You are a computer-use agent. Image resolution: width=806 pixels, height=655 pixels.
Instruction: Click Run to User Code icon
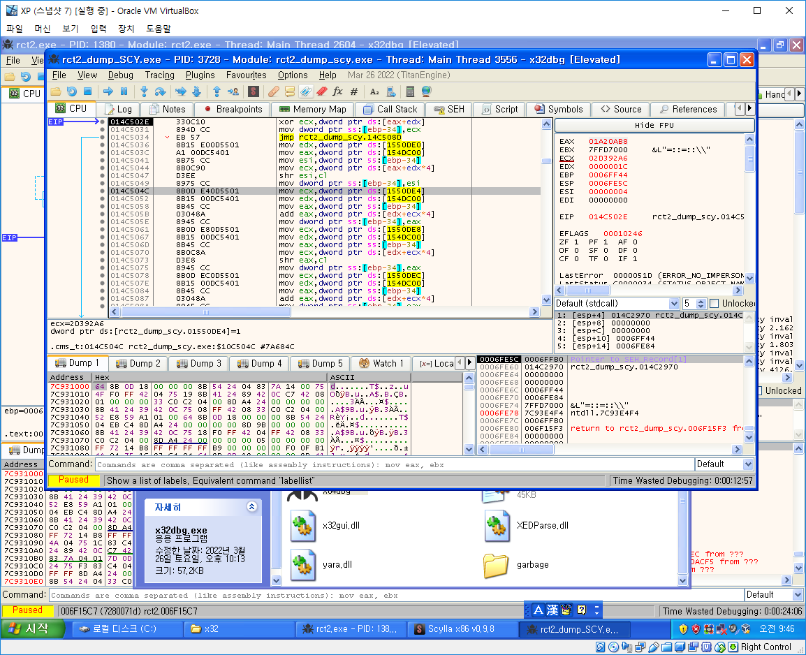point(233,91)
